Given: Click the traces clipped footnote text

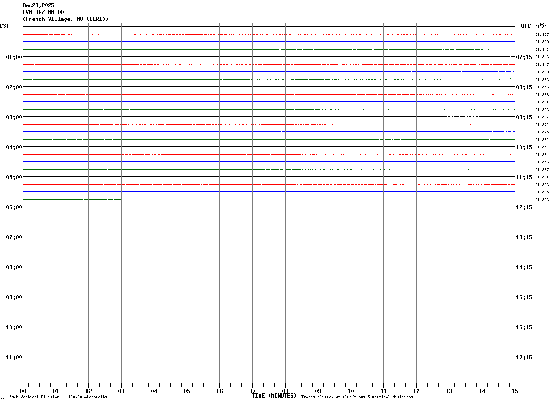Looking at the screenshot, I should [x=357, y=397].
